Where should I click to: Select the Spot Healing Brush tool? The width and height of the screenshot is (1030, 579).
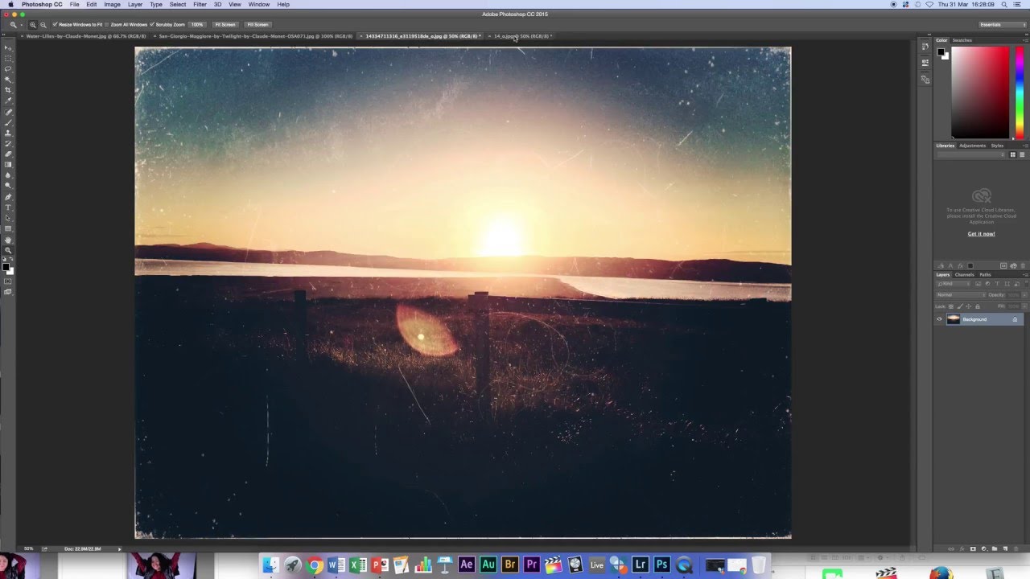tap(7, 112)
